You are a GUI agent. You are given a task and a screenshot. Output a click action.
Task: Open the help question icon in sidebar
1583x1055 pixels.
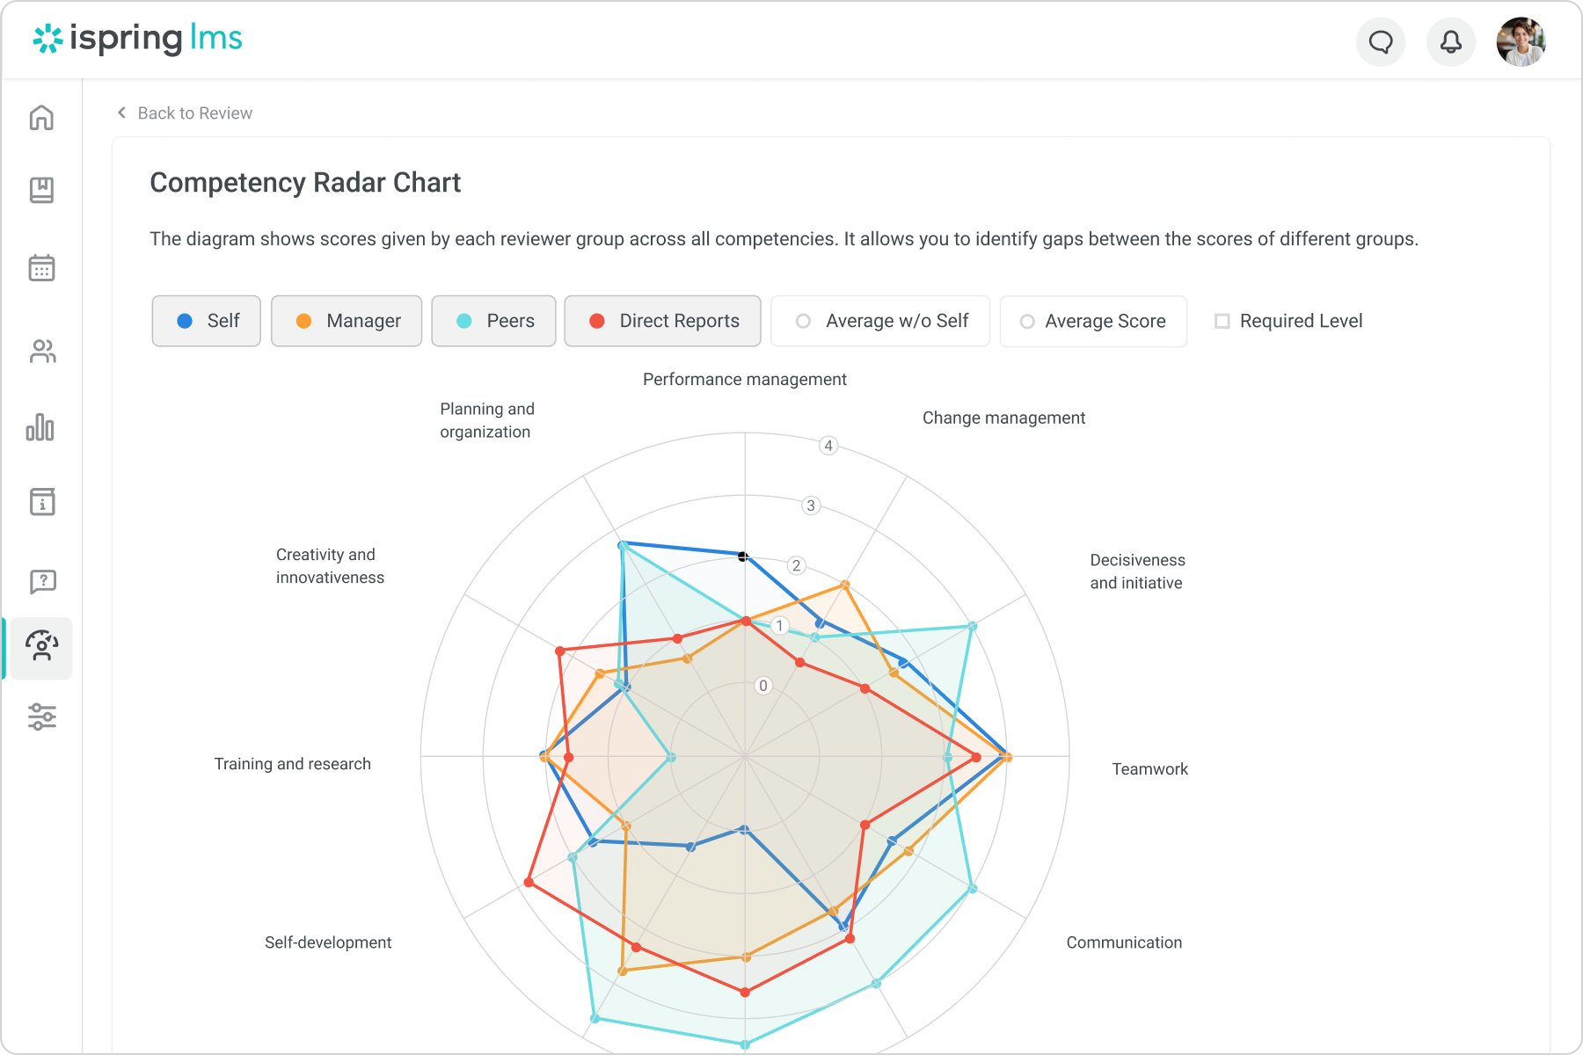(x=41, y=581)
